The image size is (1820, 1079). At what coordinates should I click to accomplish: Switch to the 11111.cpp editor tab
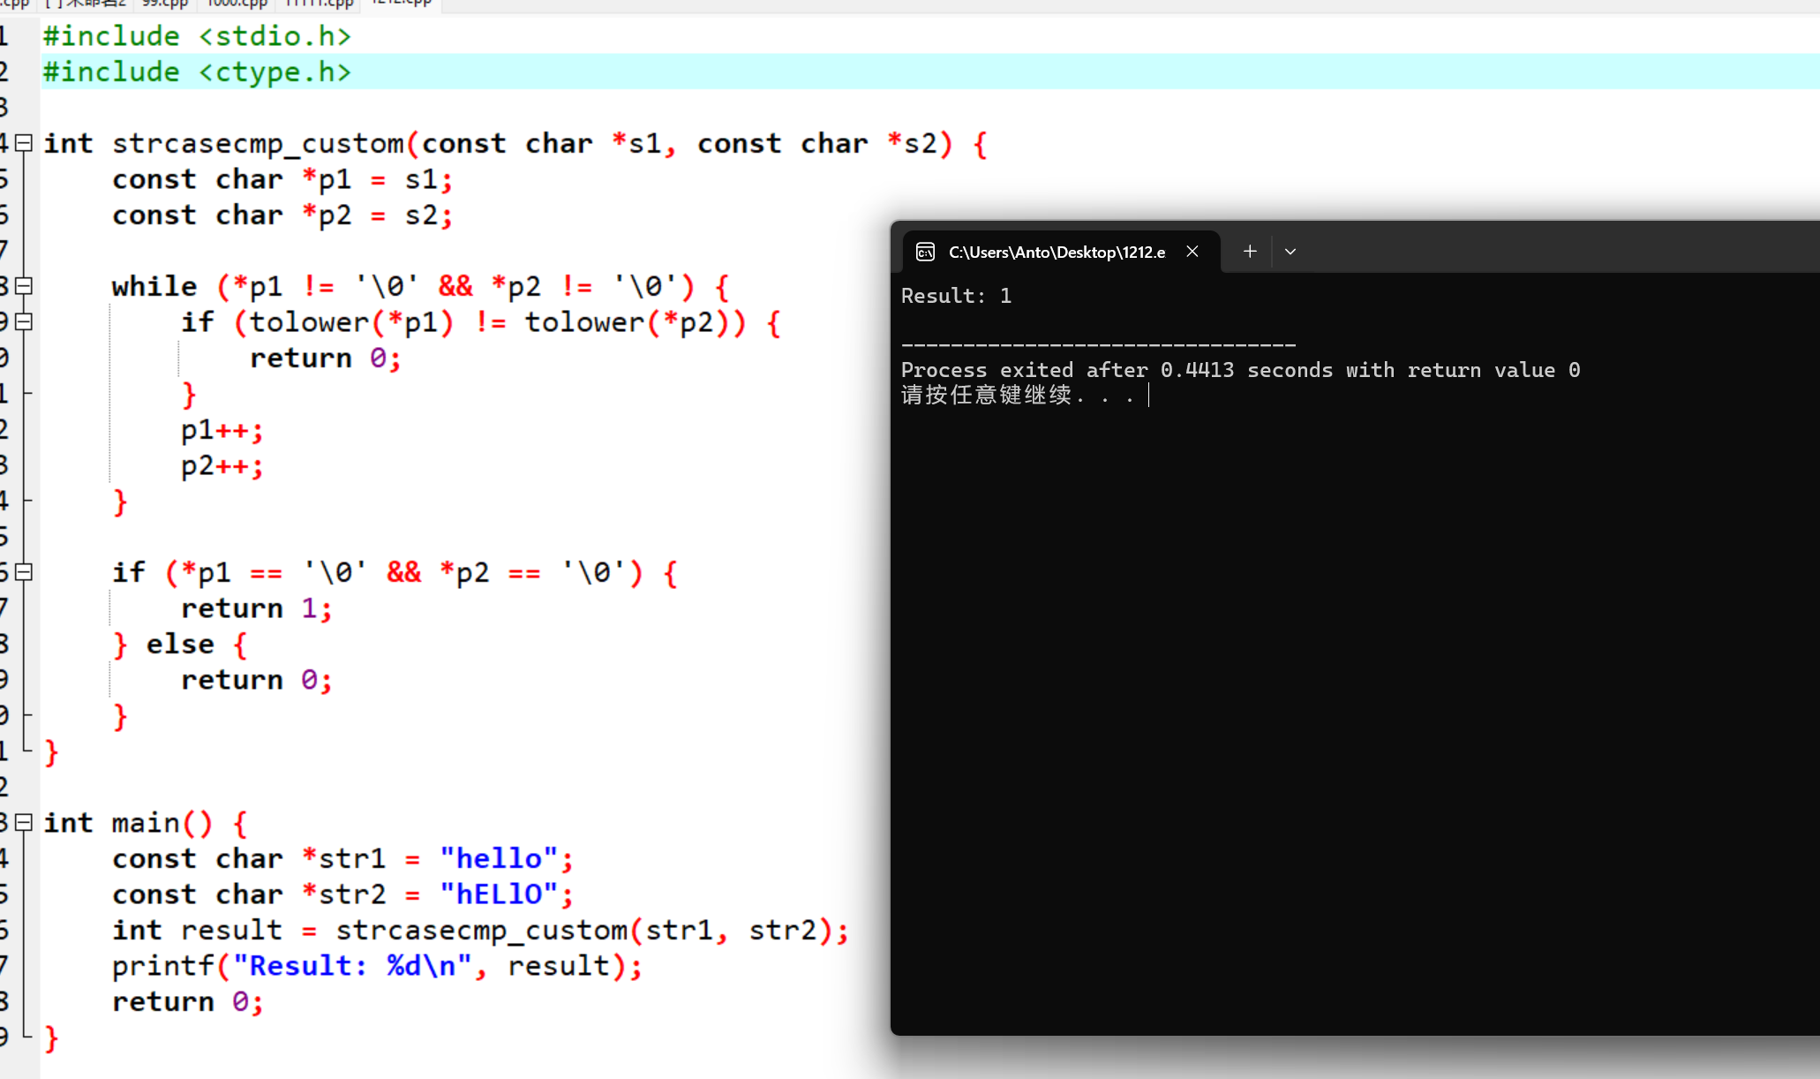coord(319,4)
